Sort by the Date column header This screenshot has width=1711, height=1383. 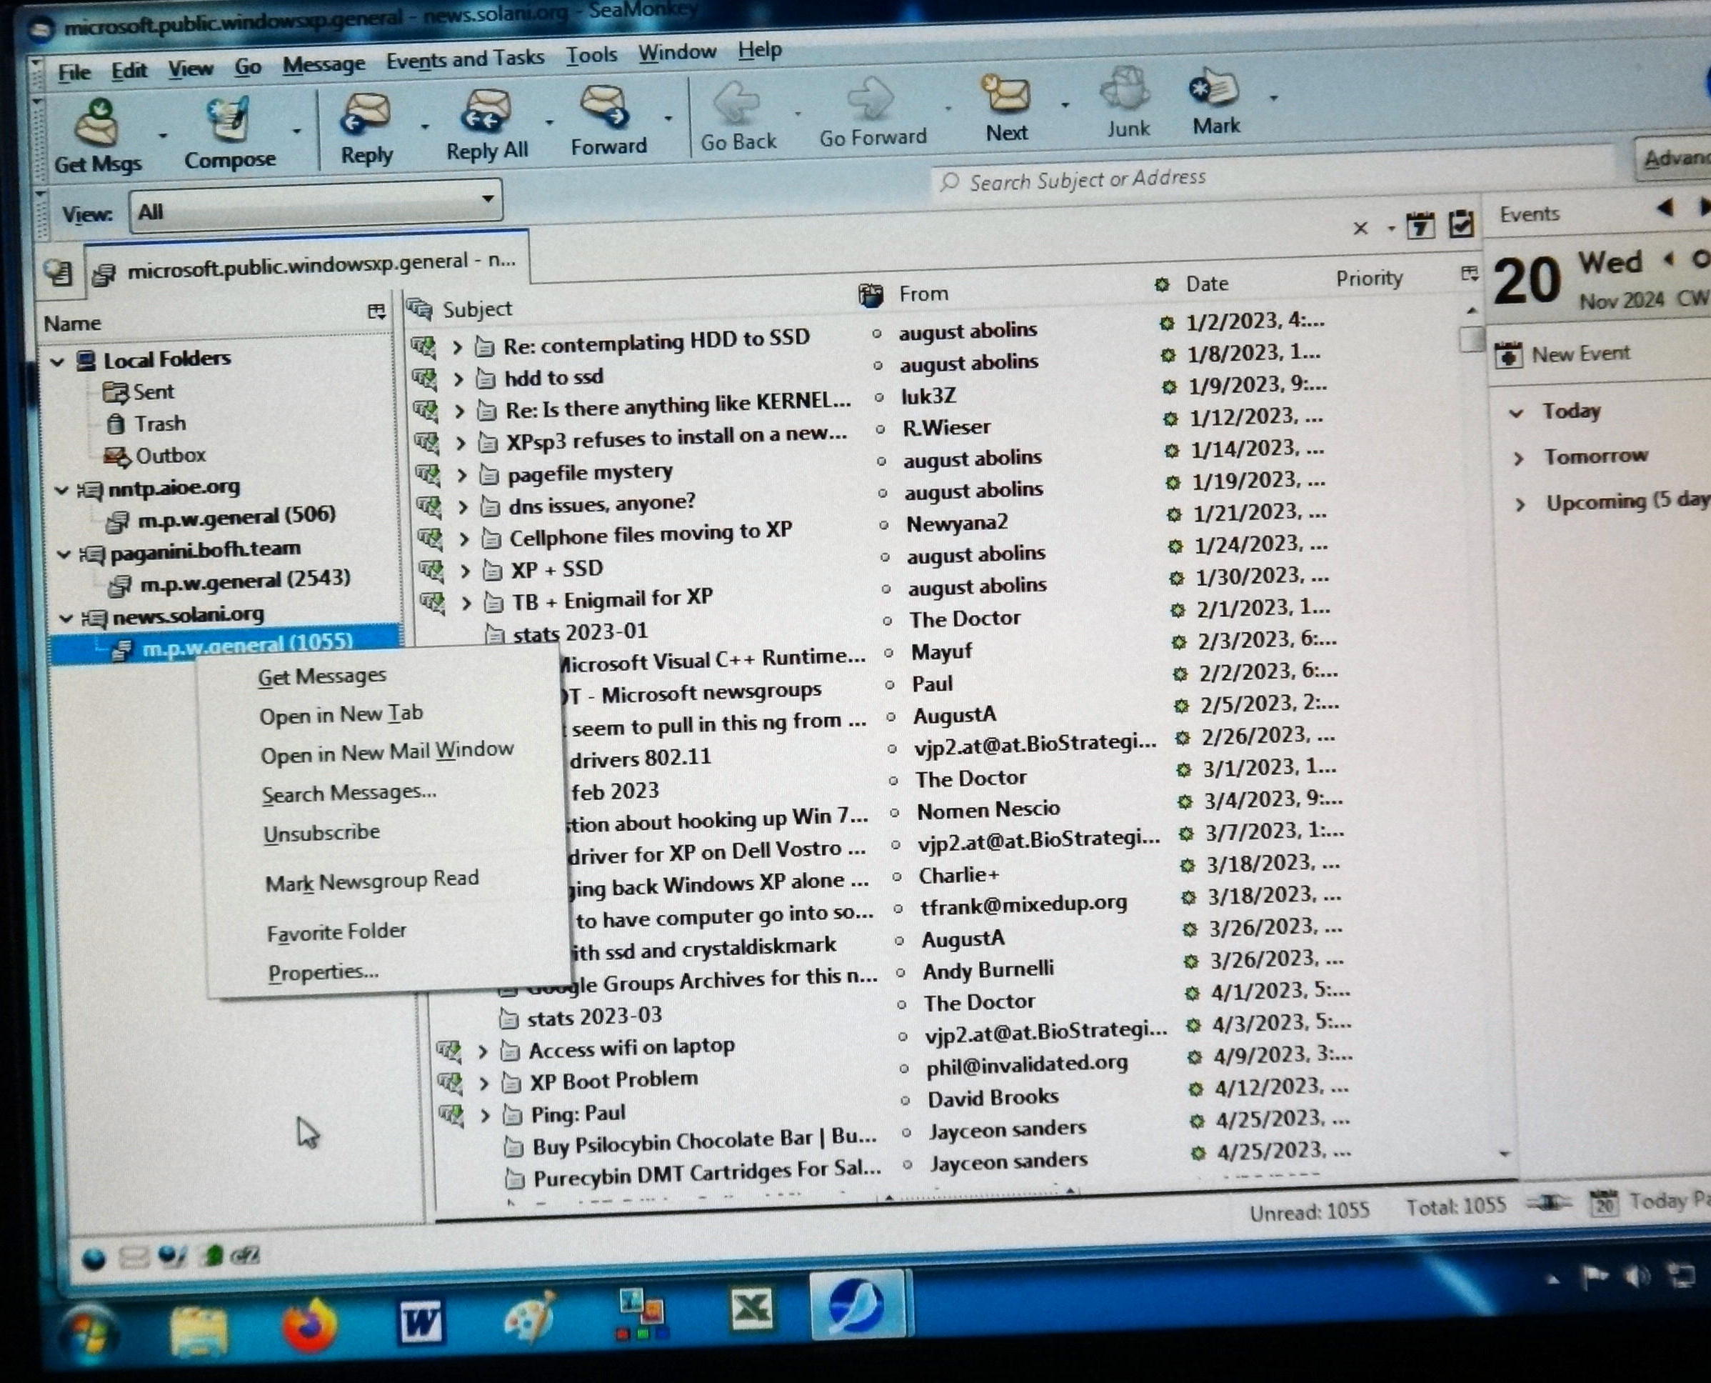point(1207,284)
